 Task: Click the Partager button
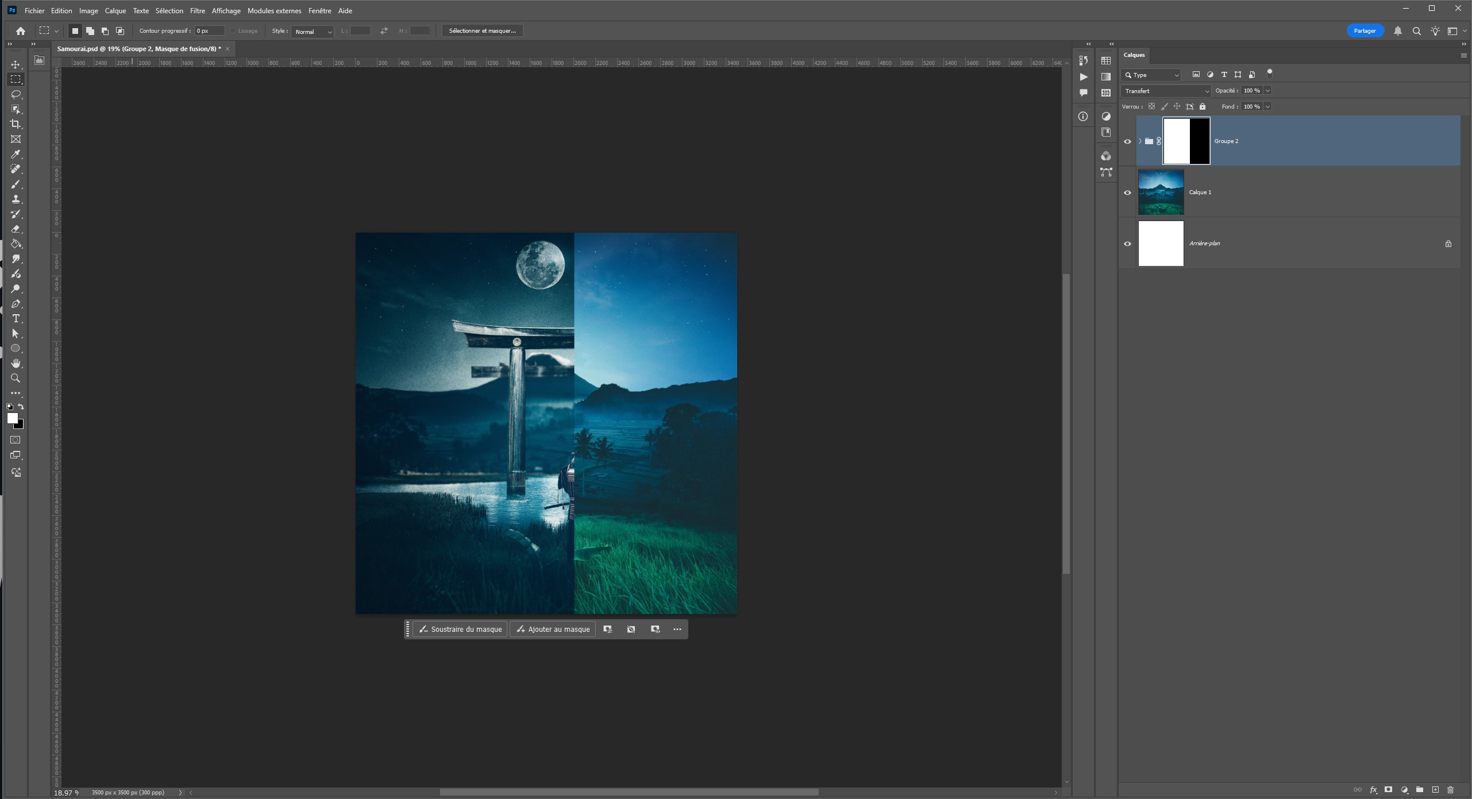coord(1365,31)
